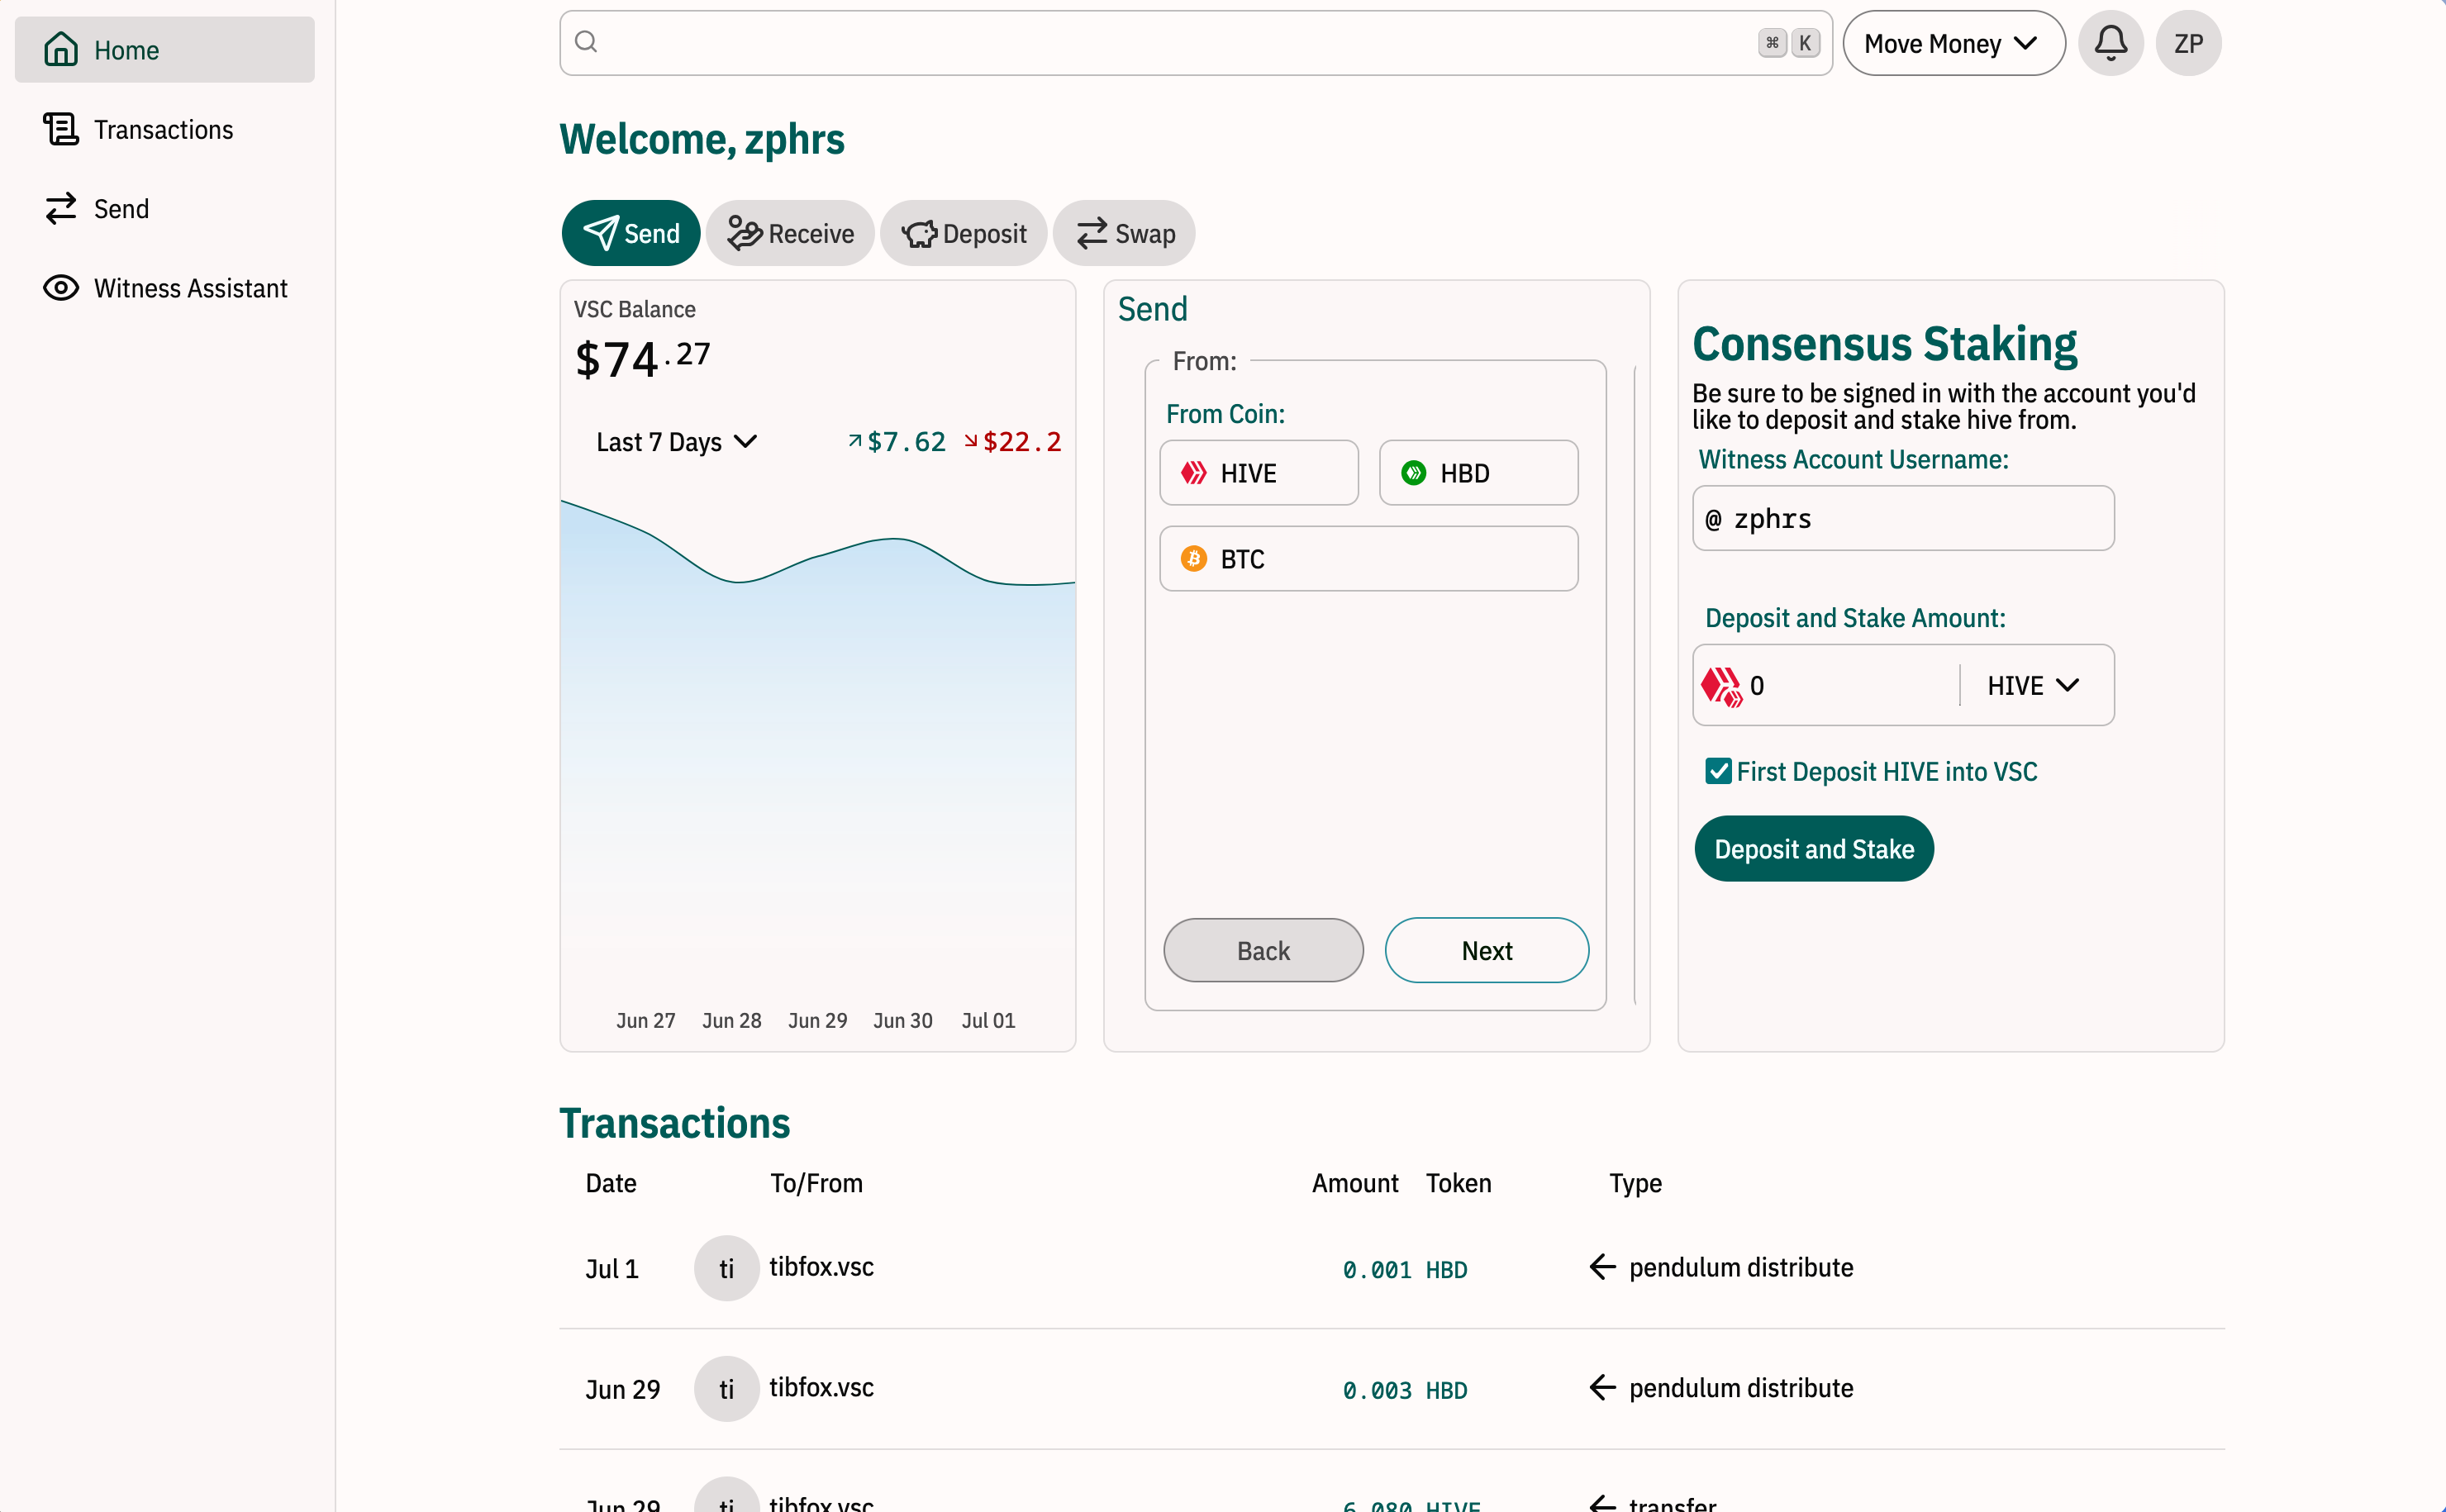The image size is (2446, 1512).
Task: Open the ZP profile avatar
Action: [x=2188, y=43]
